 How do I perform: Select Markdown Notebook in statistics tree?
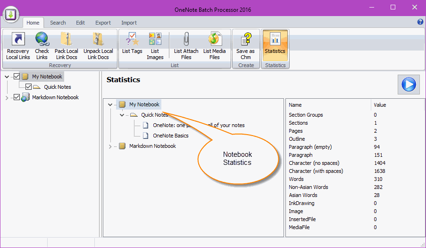[152, 146]
